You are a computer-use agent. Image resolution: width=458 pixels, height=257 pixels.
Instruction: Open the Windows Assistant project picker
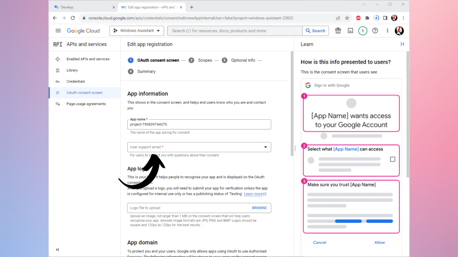coord(137,31)
